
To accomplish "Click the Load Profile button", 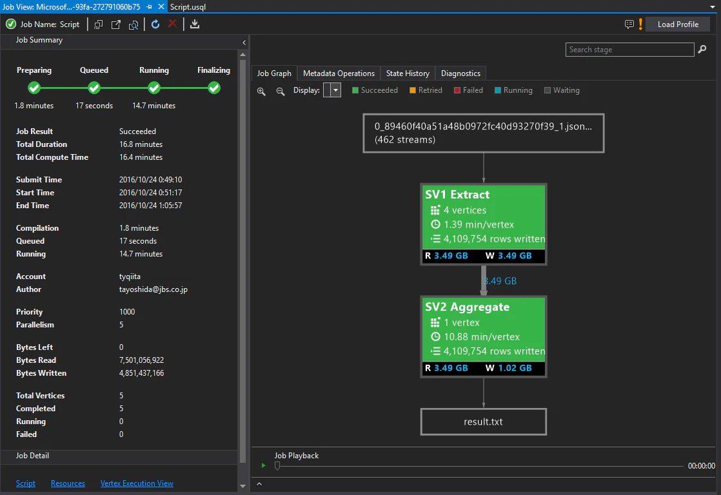I will [x=678, y=24].
